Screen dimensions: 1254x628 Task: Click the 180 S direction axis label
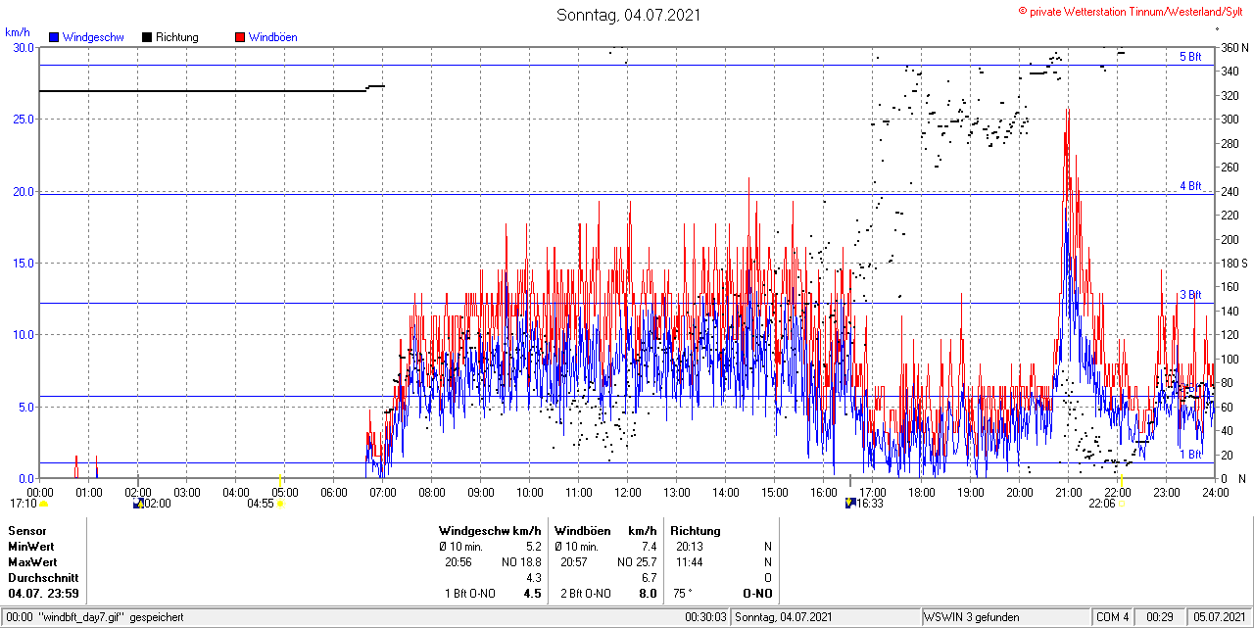point(1234,263)
